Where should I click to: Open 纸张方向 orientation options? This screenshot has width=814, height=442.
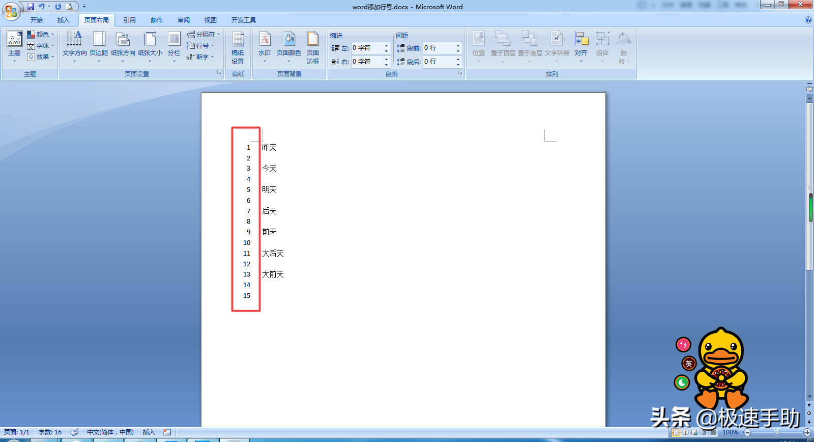[123, 47]
